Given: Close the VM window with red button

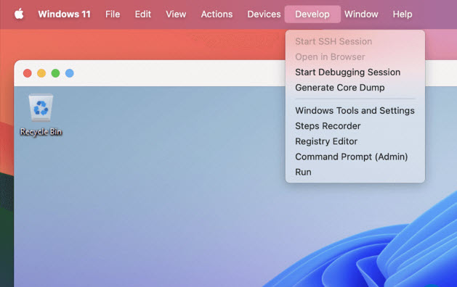Looking at the screenshot, I should [x=28, y=73].
